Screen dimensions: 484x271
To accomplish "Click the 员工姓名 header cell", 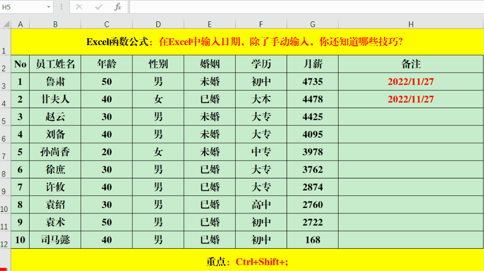I will 55,64.
